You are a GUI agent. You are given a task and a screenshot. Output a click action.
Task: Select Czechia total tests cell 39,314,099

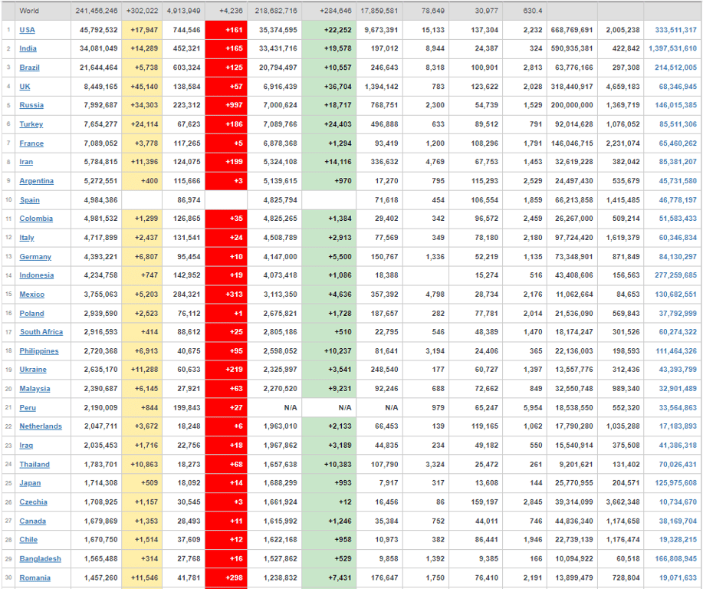pyautogui.click(x=573, y=502)
